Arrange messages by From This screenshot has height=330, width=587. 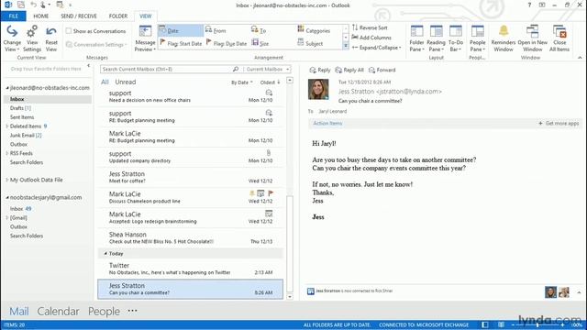(x=216, y=30)
